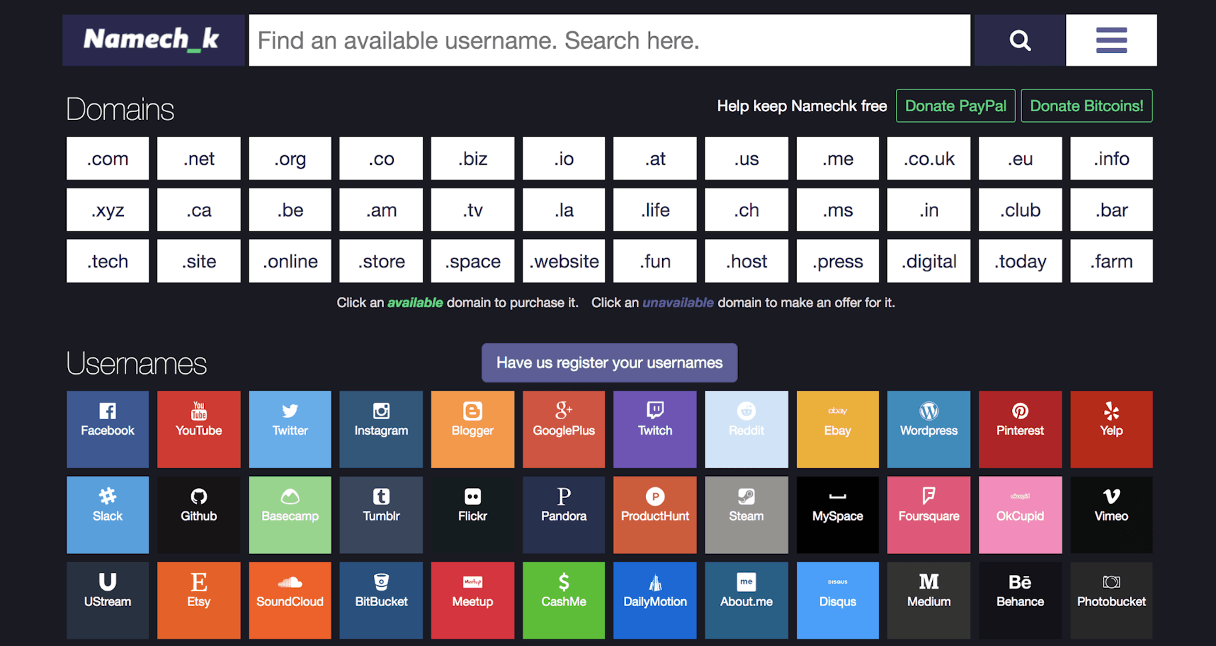1216x646 pixels.
Task: Click the Donate PayPal button
Action: point(955,106)
